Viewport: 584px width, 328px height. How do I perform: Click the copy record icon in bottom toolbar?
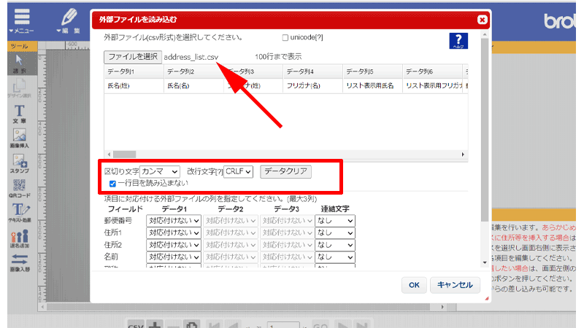[x=192, y=325]
